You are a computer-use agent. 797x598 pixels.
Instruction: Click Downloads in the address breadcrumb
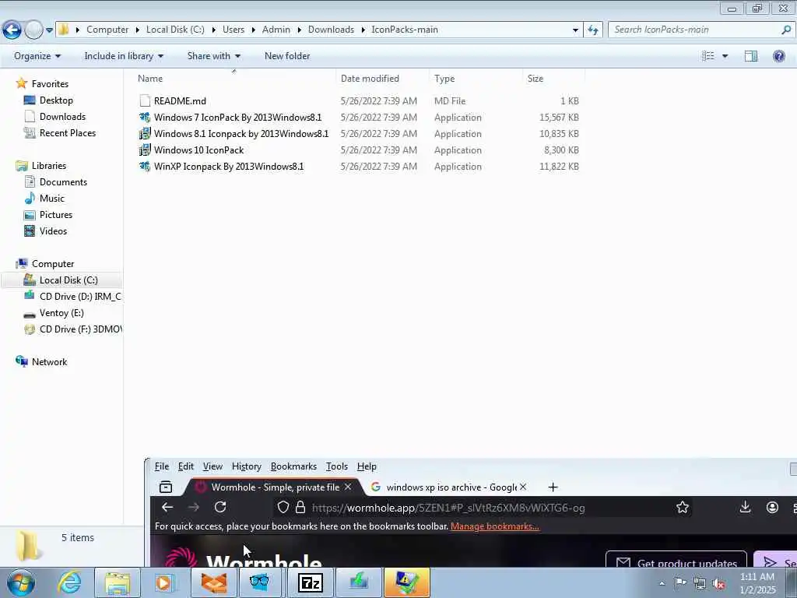click(331, 30)
